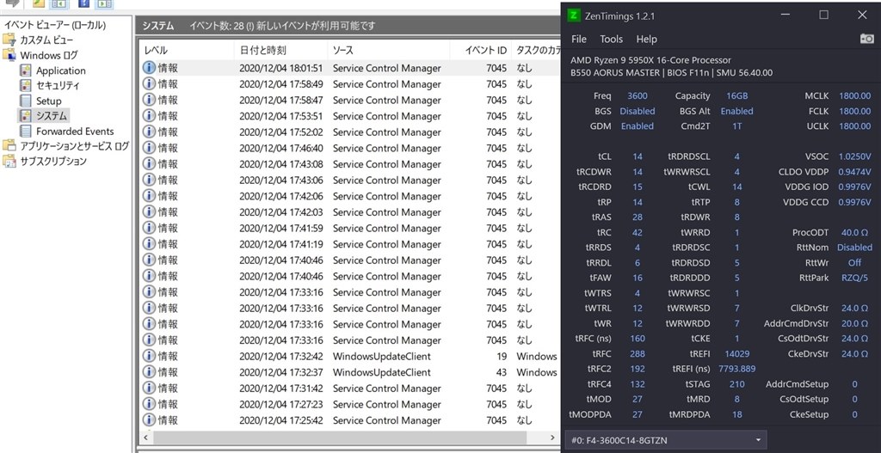
Task: Click info icon of the 17:58:49 event
Action: coord(149,83)
